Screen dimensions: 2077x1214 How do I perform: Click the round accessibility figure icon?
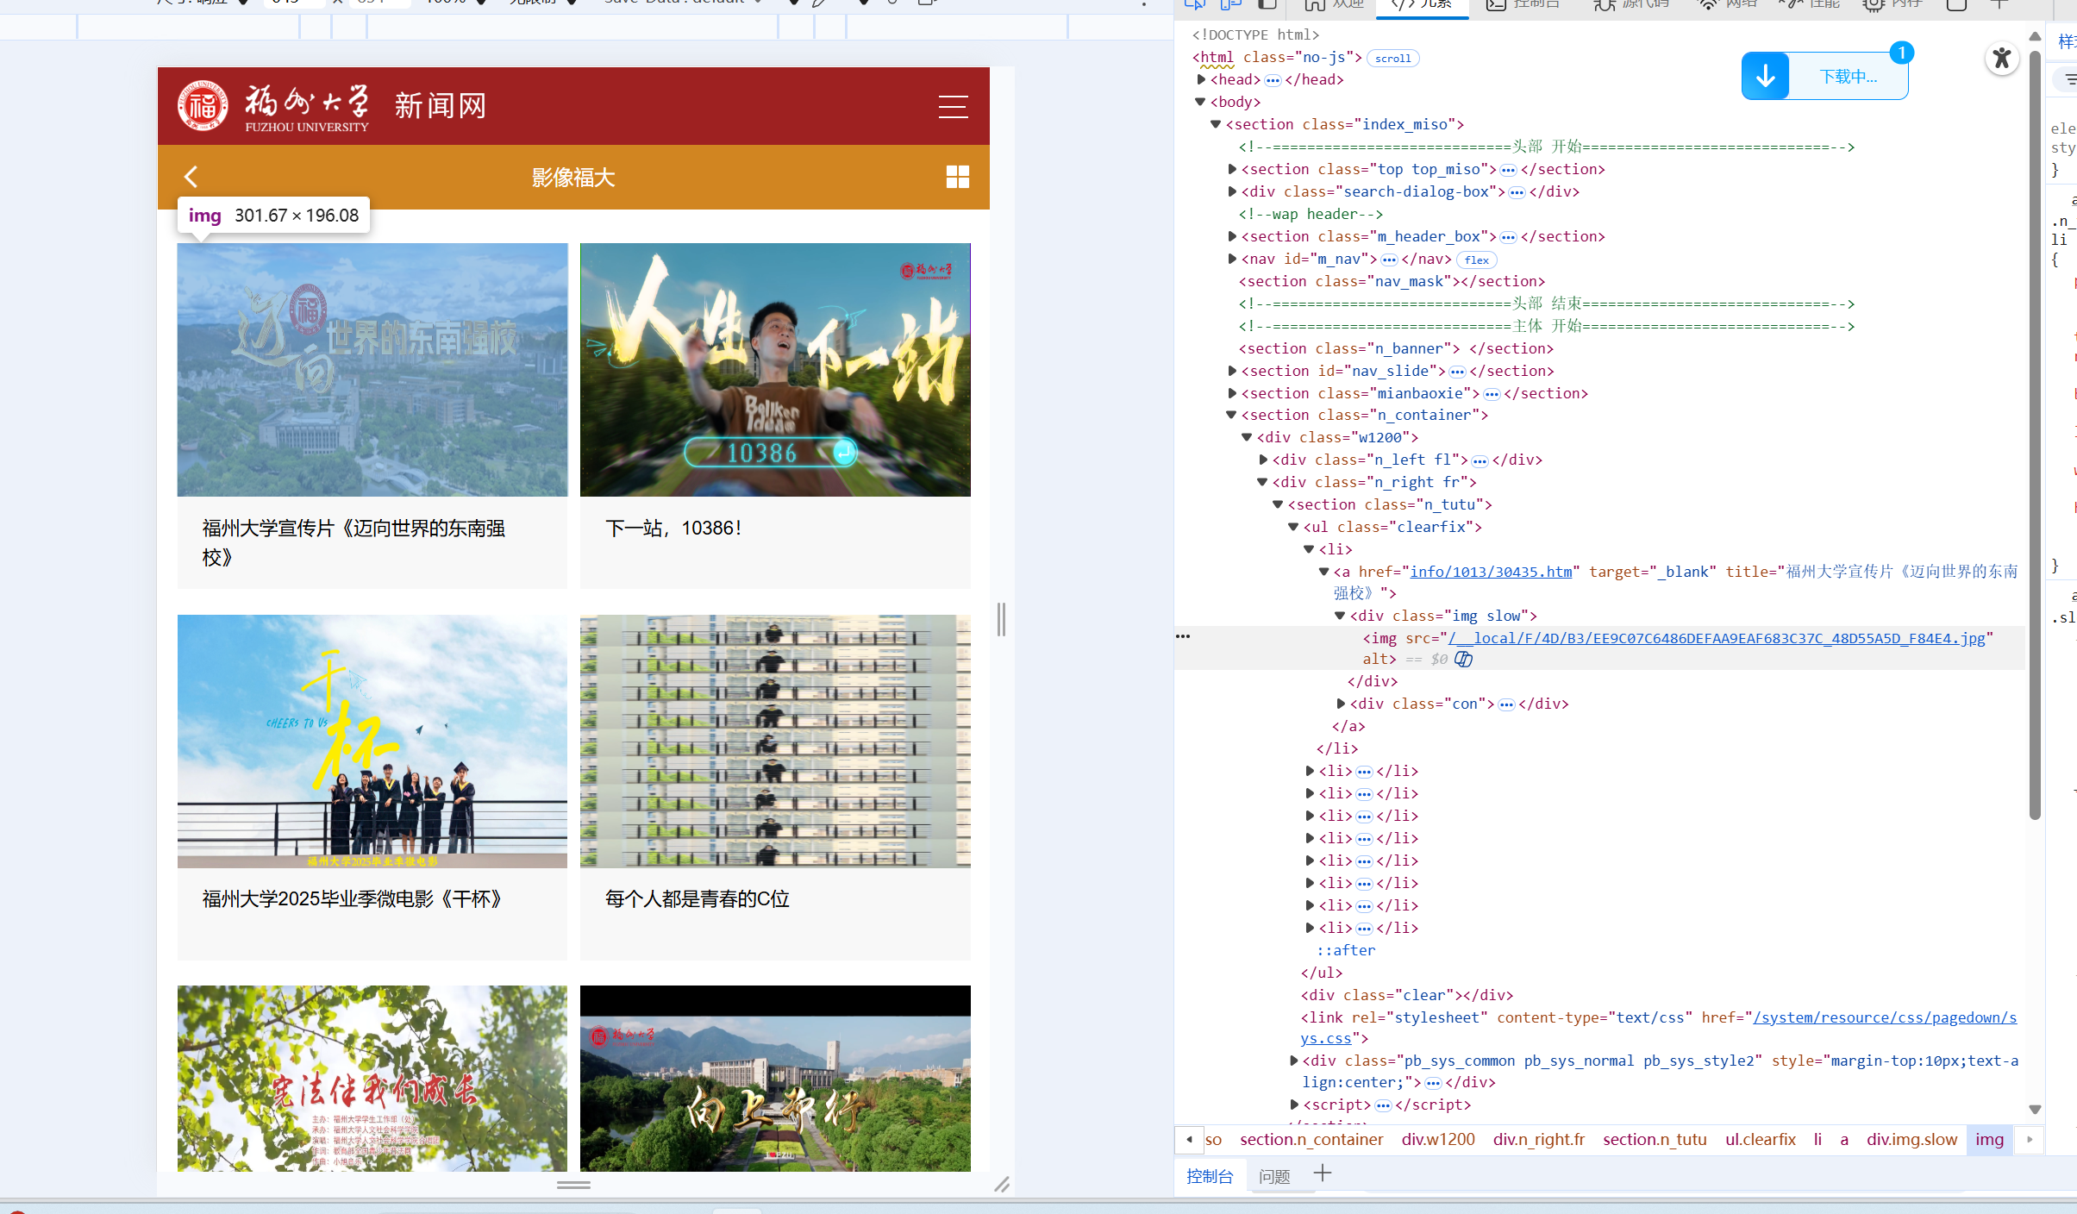[x=2001, y=59]
